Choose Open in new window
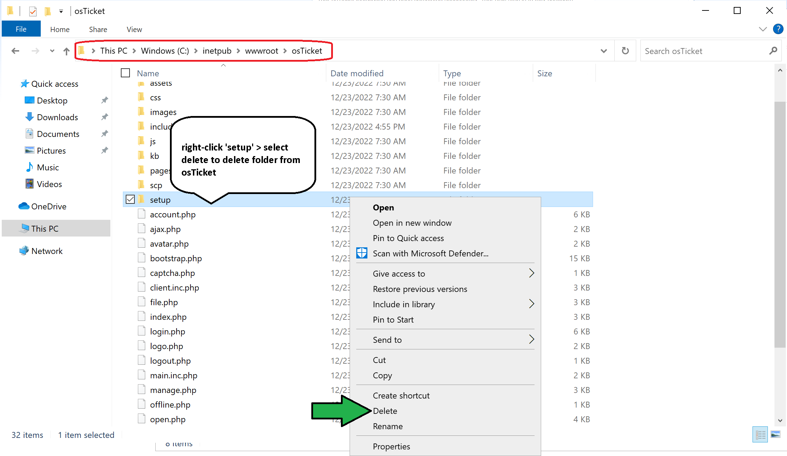 [445, 223]
